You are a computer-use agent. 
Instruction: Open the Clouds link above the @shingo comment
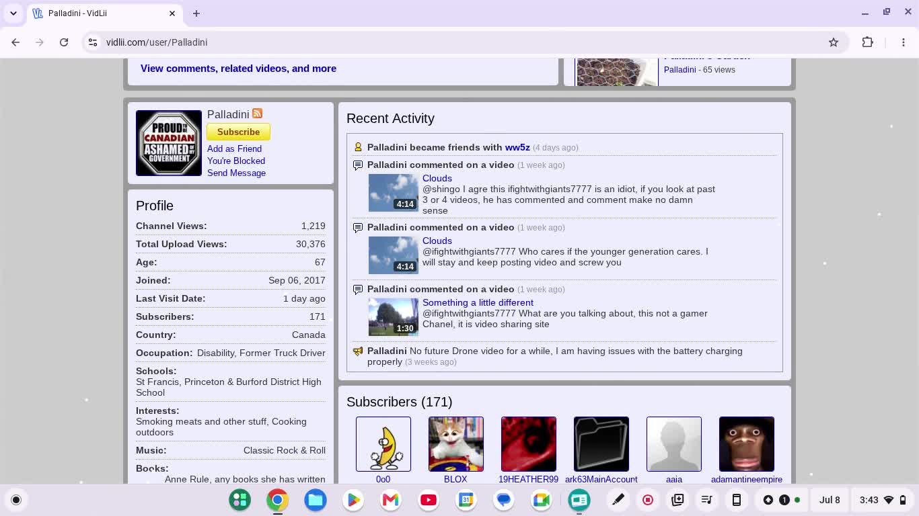point(437,178)
